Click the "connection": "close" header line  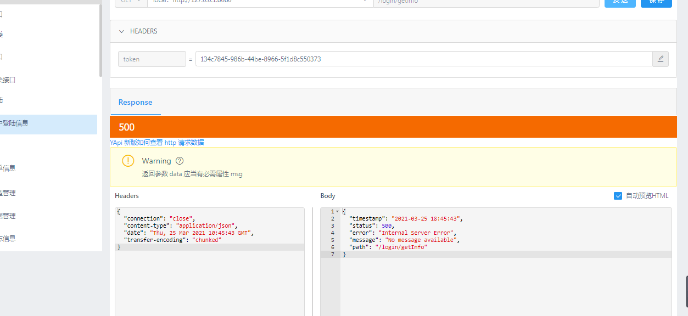click(159, 218)
